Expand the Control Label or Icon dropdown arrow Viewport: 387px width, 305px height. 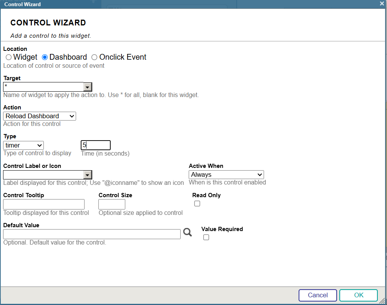(x=88, y=175)
